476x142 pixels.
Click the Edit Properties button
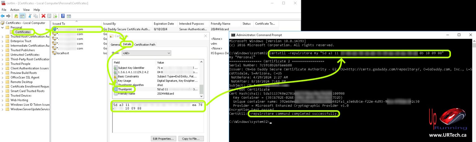tap(164, 139)
